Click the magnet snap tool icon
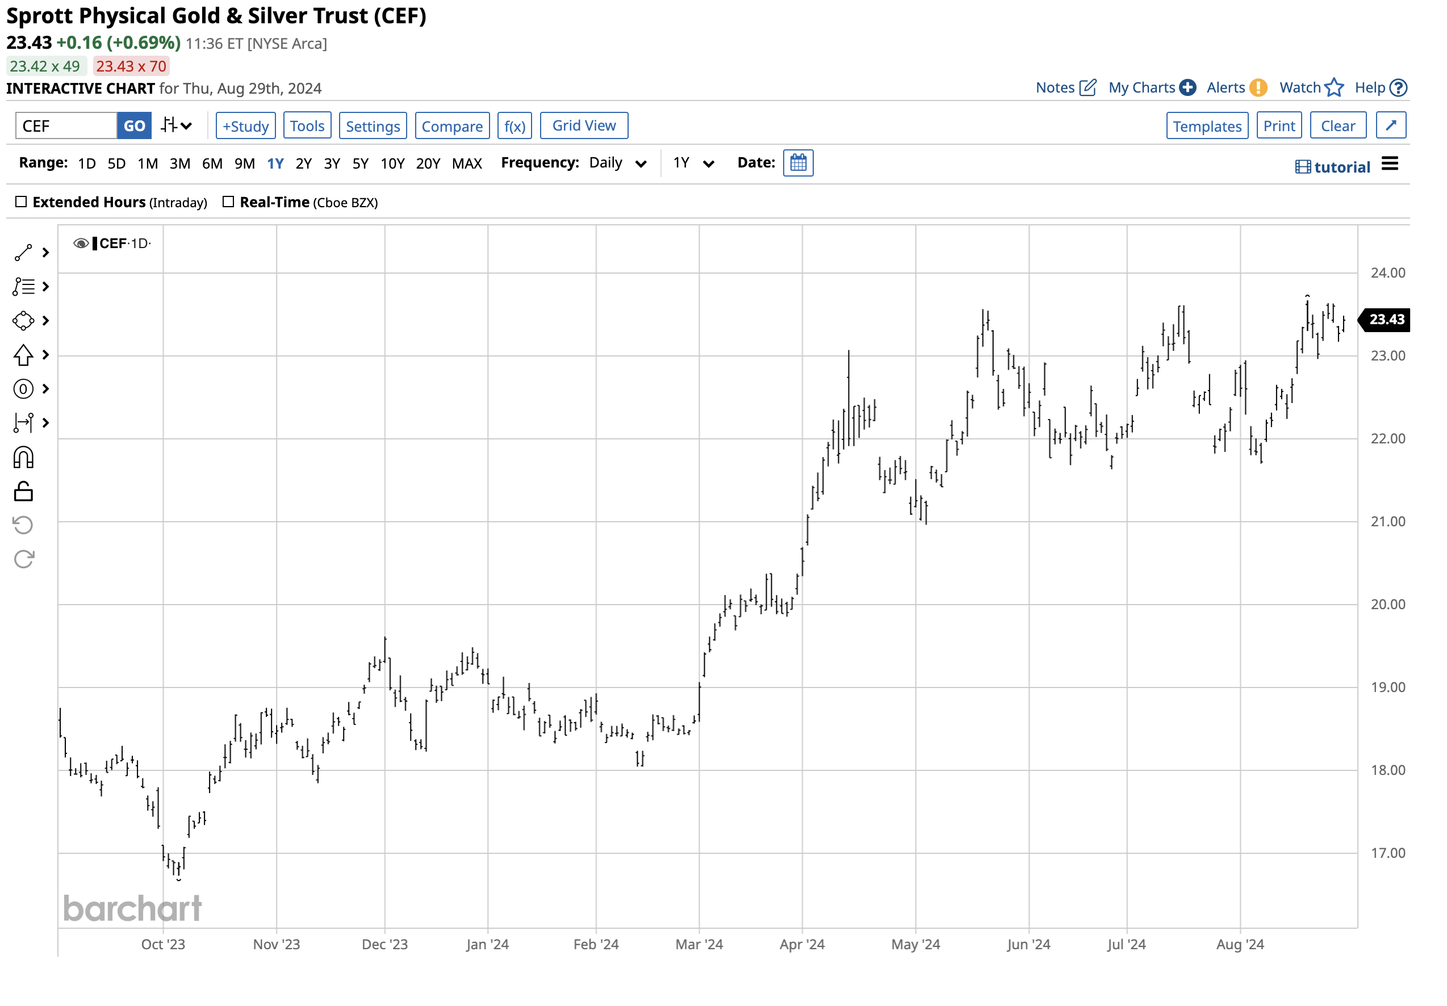This screenshot has height=1006, width=1447. click(23, 458)
